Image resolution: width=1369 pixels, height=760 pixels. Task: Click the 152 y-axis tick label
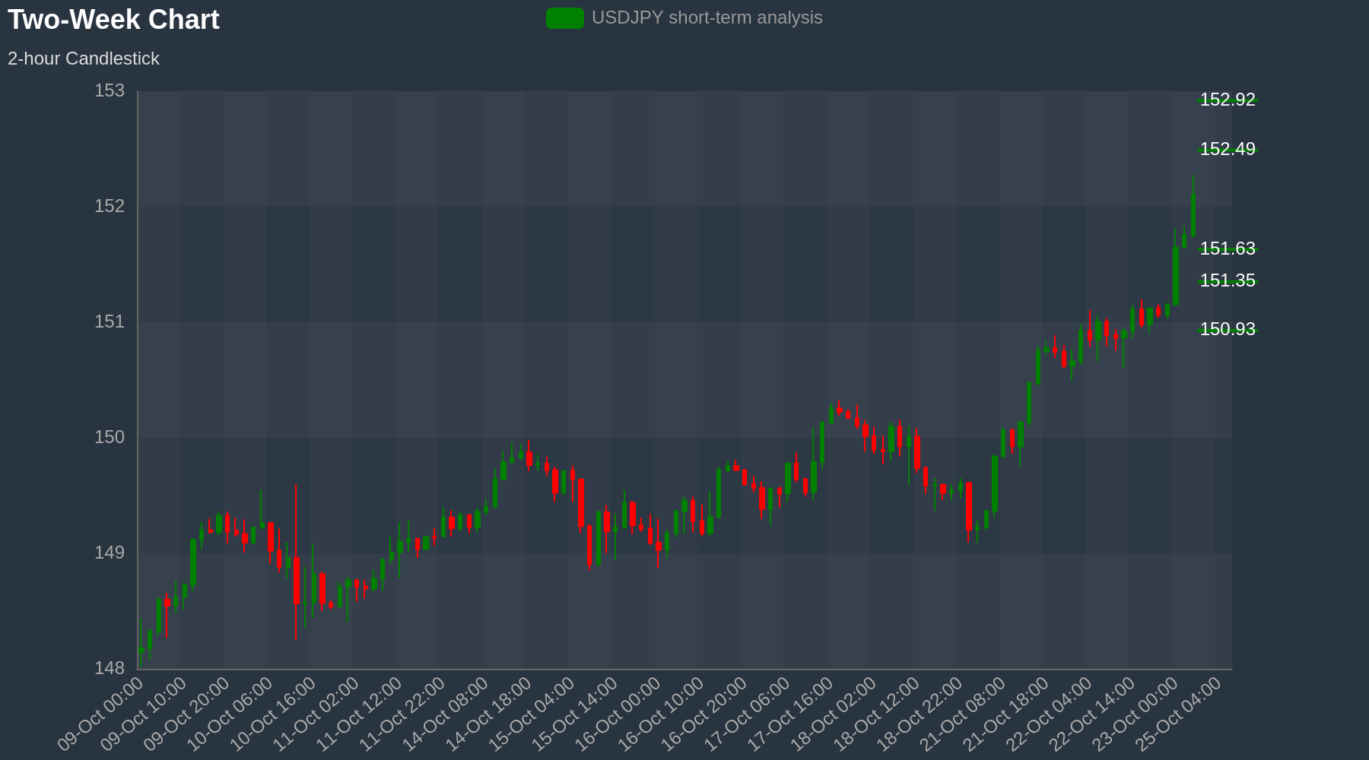(x=110, y=207)
